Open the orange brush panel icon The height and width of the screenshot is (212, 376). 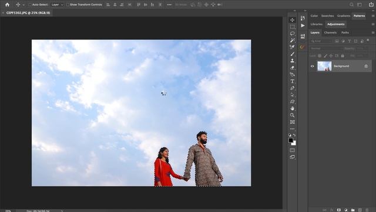[x=303, y=47]
